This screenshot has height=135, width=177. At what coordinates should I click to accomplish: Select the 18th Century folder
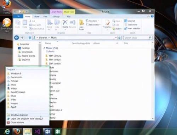(53, 56)
